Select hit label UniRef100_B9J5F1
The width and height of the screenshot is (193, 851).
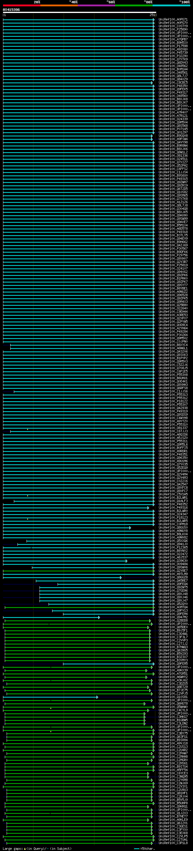click(173, 630)
